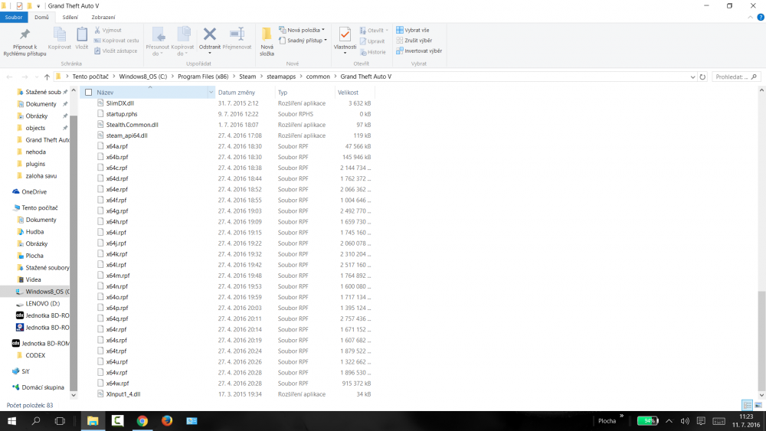Open the address bar history dropdown arrow
Viewport: 766px width, 431px height.
692,77
